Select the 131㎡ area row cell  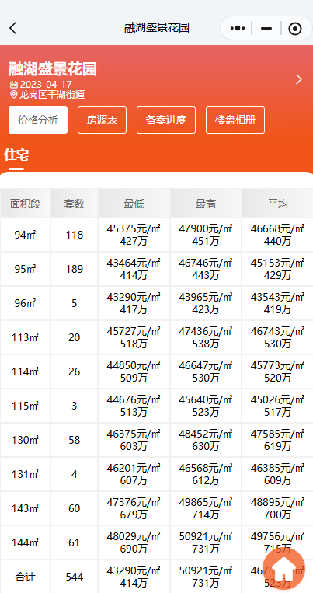click(x=26, y=474)
